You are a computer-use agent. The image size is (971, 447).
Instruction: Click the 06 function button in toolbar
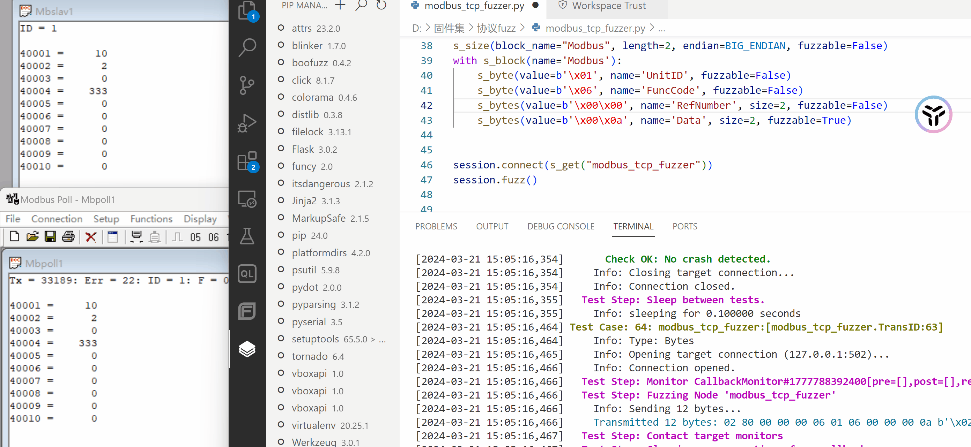tap(213, 237)
